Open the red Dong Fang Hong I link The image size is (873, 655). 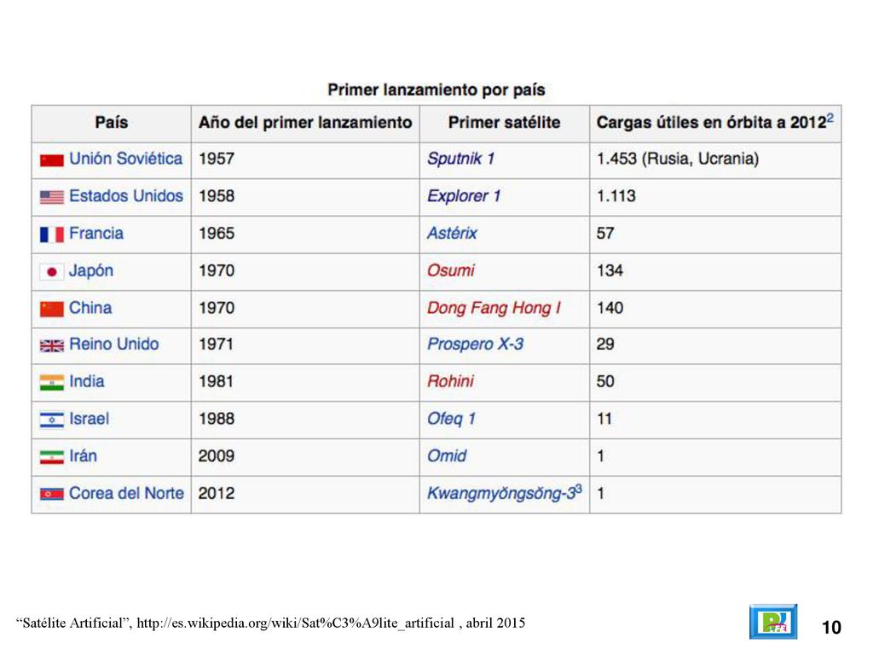494,308
